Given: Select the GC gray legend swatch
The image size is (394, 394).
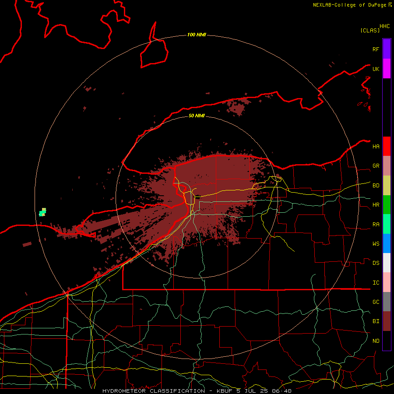Looking at the screenshot, I should pos(387,302).
